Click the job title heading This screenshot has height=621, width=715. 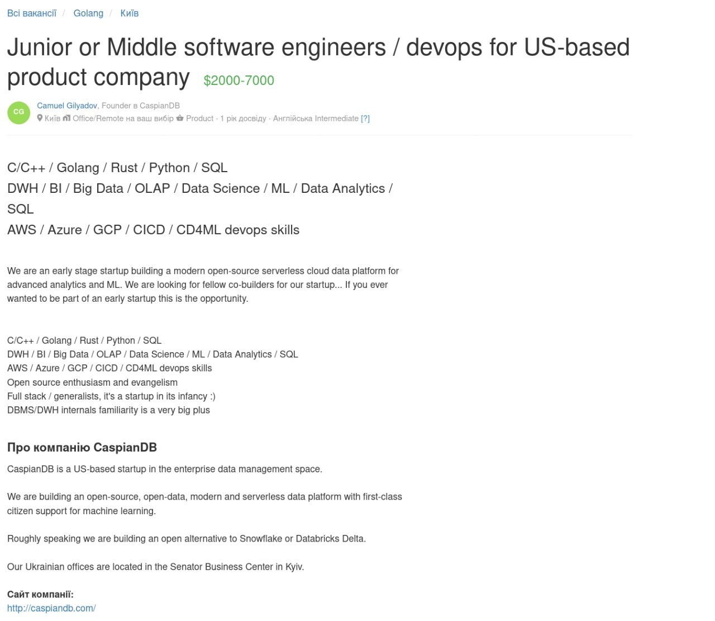click(318, 48)
